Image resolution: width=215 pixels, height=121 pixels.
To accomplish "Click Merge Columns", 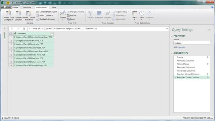I will click(x=75, y=12).
